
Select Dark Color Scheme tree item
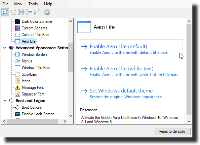(37, 21)
